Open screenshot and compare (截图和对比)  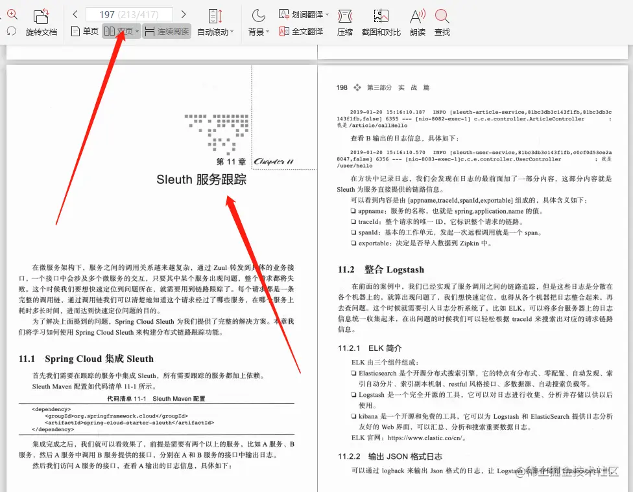click(x=381, y=23)
